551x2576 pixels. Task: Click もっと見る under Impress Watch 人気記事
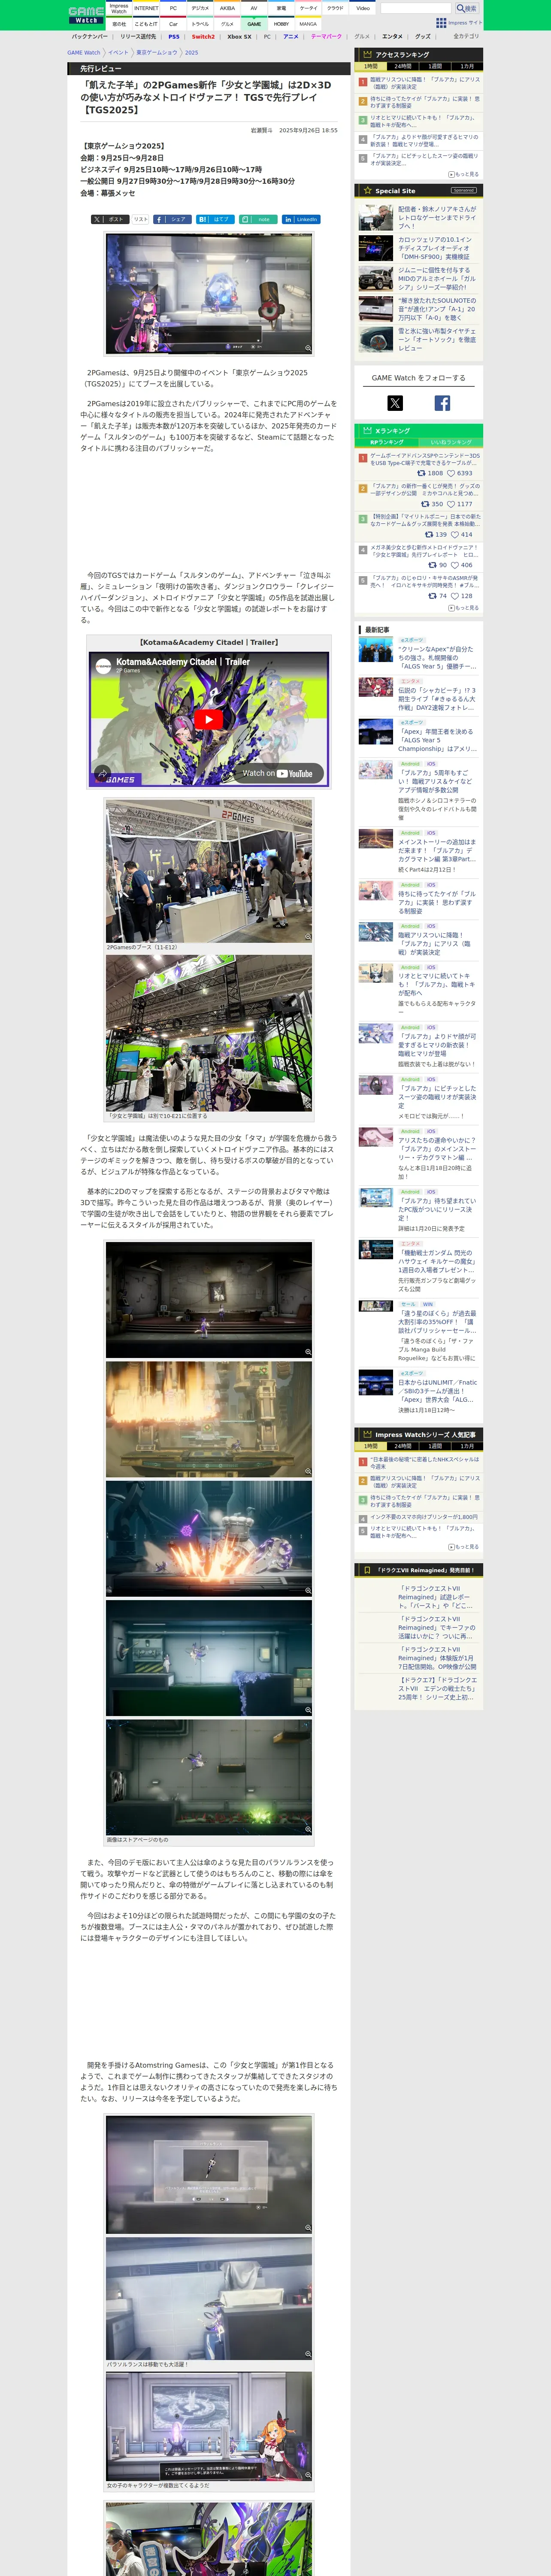tap(464, 1547)
